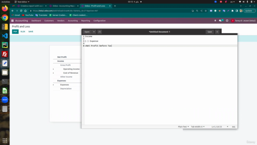This screenshot has height=145, width=257.
Task: Open the Reporting menu
Action: tap(86, 21)
